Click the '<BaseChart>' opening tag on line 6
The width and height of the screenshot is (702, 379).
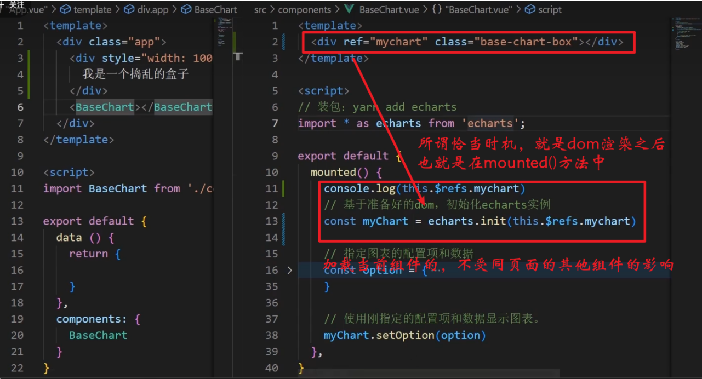(x=105, y=107)
